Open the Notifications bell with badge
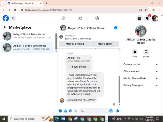 tap(147, 18)
